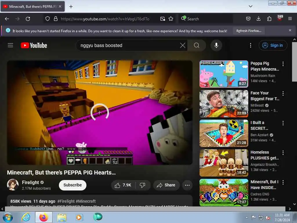
Task: Click the #Minecraft hashtag
Action: 86,201
